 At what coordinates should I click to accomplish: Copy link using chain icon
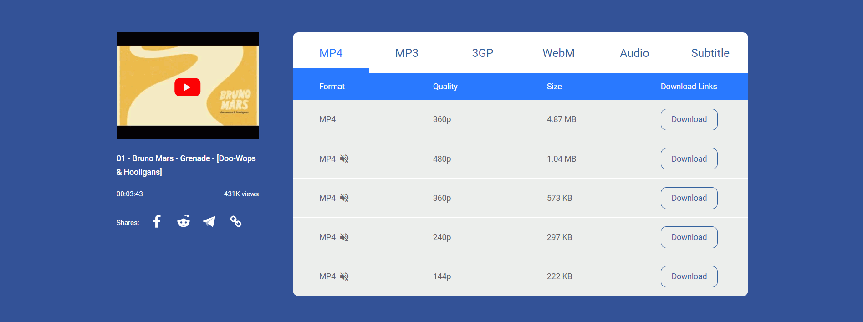pyautogui.click(x=235, y=221)
